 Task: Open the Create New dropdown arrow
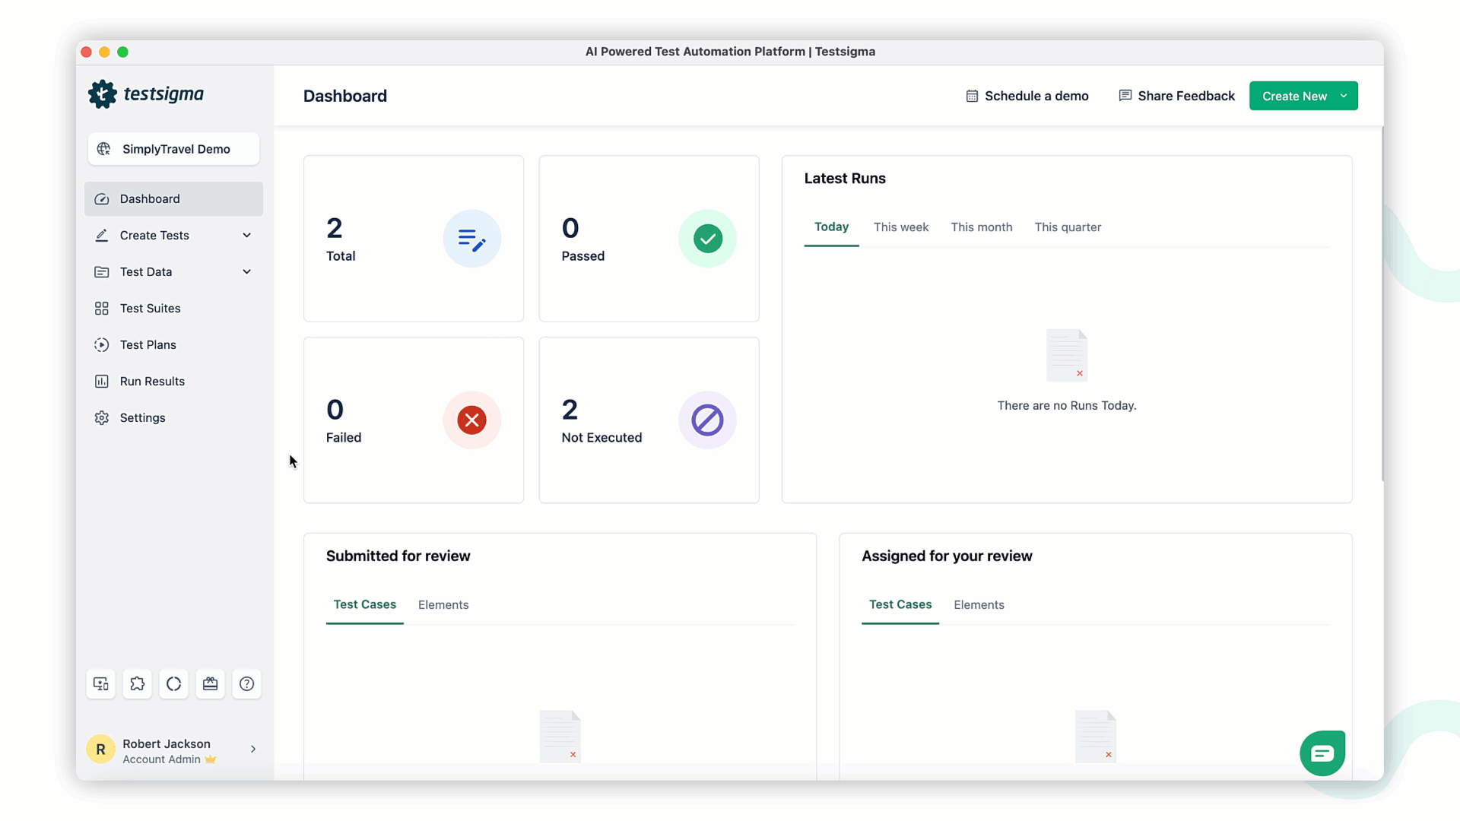[1344, 96]
